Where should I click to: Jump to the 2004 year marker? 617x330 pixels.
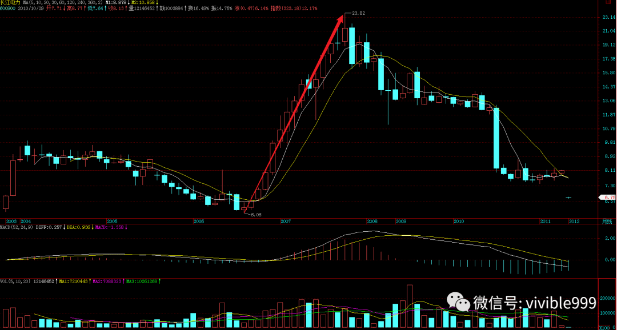click(x=26, y=222)
